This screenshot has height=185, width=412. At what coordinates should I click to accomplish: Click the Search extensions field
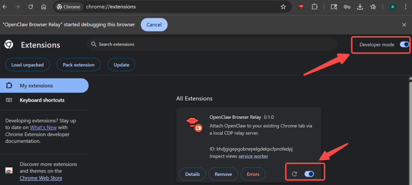pos(212,44)
